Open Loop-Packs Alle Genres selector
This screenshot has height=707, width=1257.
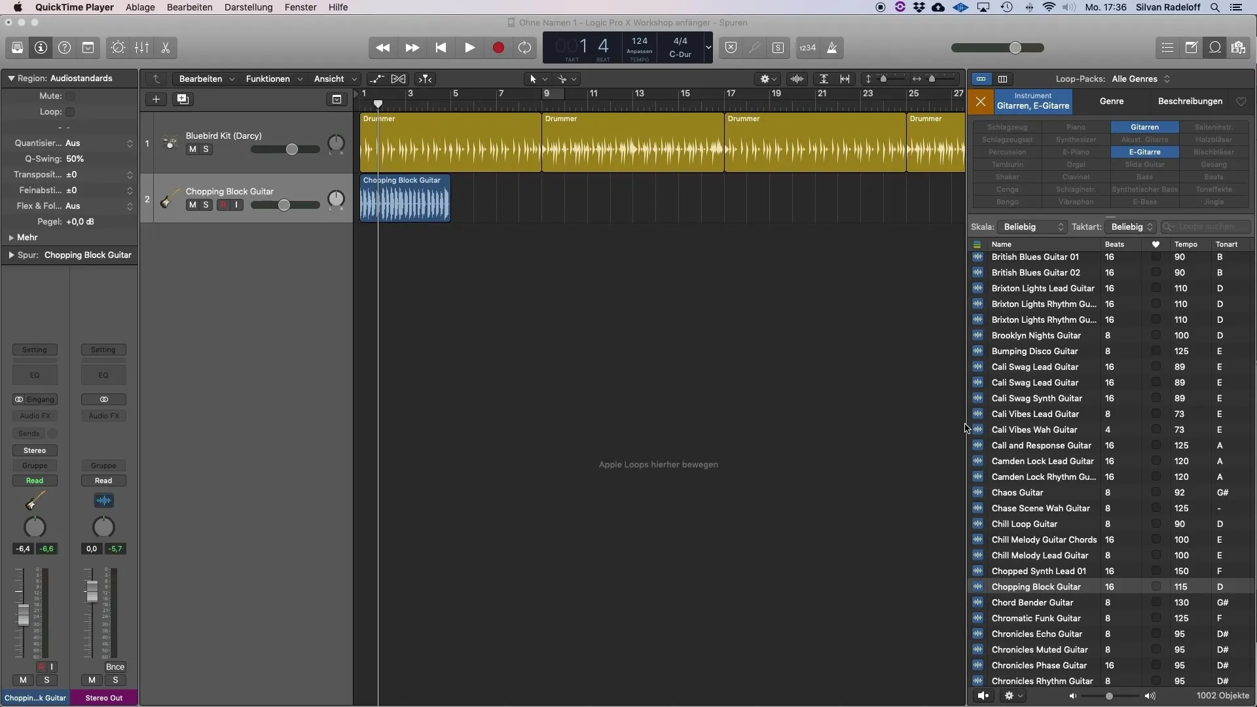(x=1141, y=79)
